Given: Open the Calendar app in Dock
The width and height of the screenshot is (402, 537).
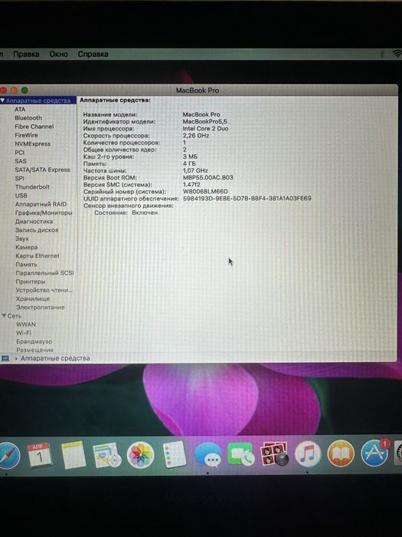Looking at the screenshot, I should [40, 455].
